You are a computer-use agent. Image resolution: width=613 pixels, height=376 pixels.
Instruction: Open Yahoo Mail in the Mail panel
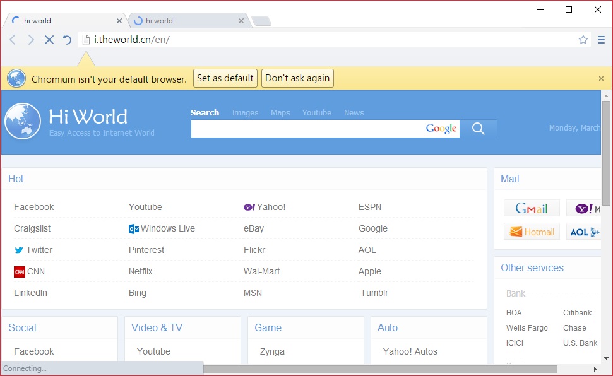[x=583, y=208]
